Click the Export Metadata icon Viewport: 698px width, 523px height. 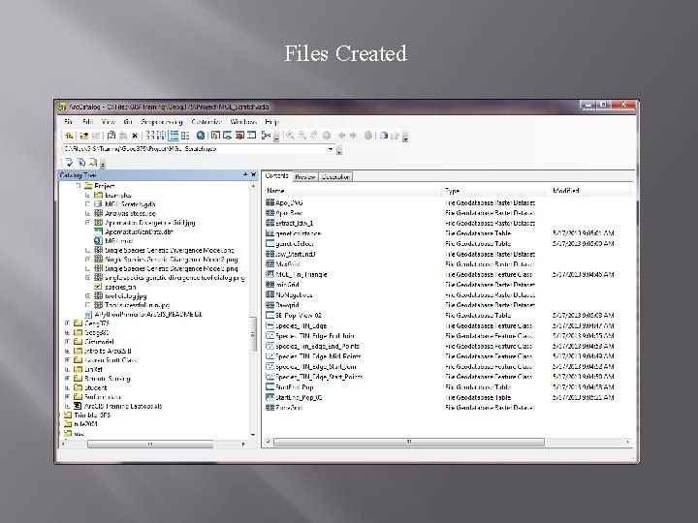tap(81, 163)
